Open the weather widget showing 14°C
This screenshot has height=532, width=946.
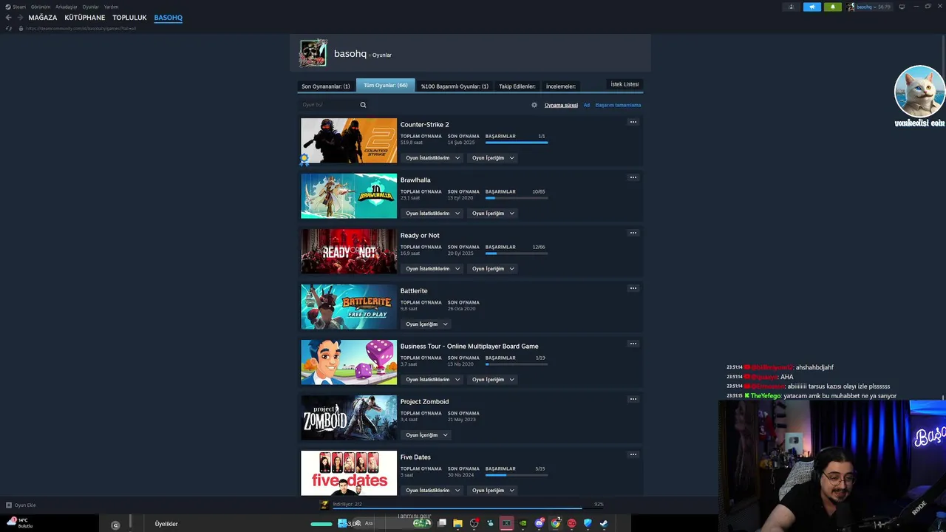pyautogui.click(x=20, y=523)
